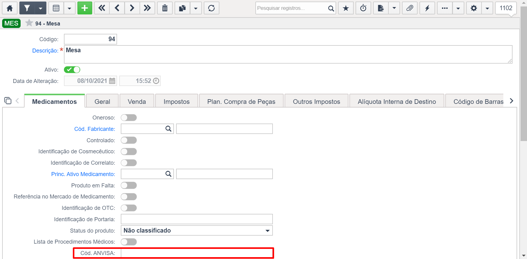Open calendar picker for Data de Alteração

coord(112,81)
